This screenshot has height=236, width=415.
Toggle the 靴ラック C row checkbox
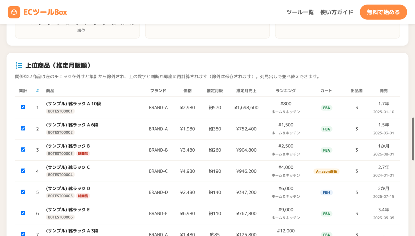[x=23, y=171]
